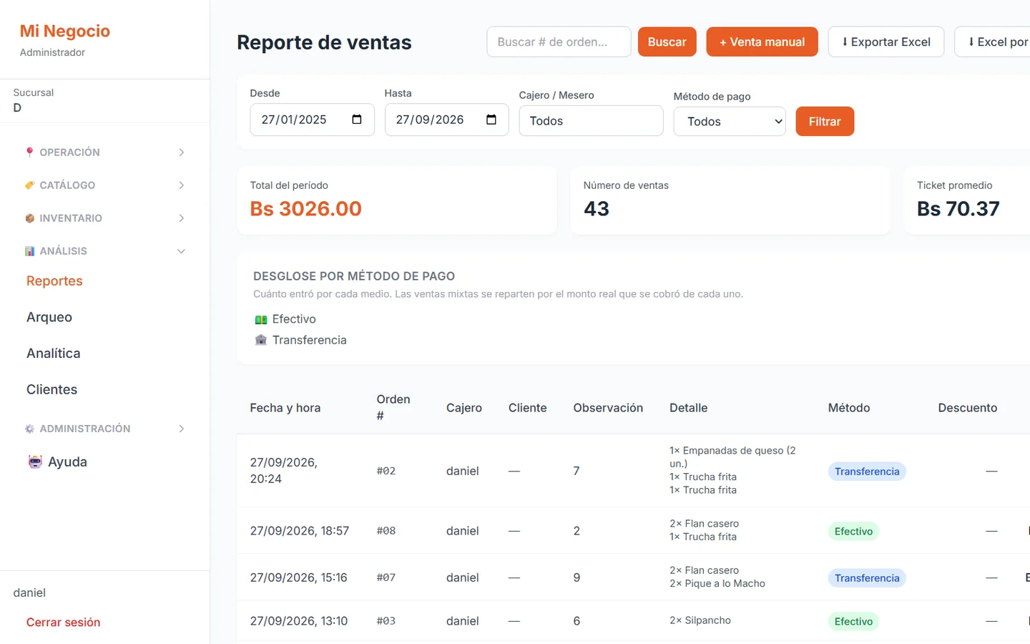This screenshot has width=1030, height=644.
Task: Open Reportes in the sidebar
Action: (54, 281)
